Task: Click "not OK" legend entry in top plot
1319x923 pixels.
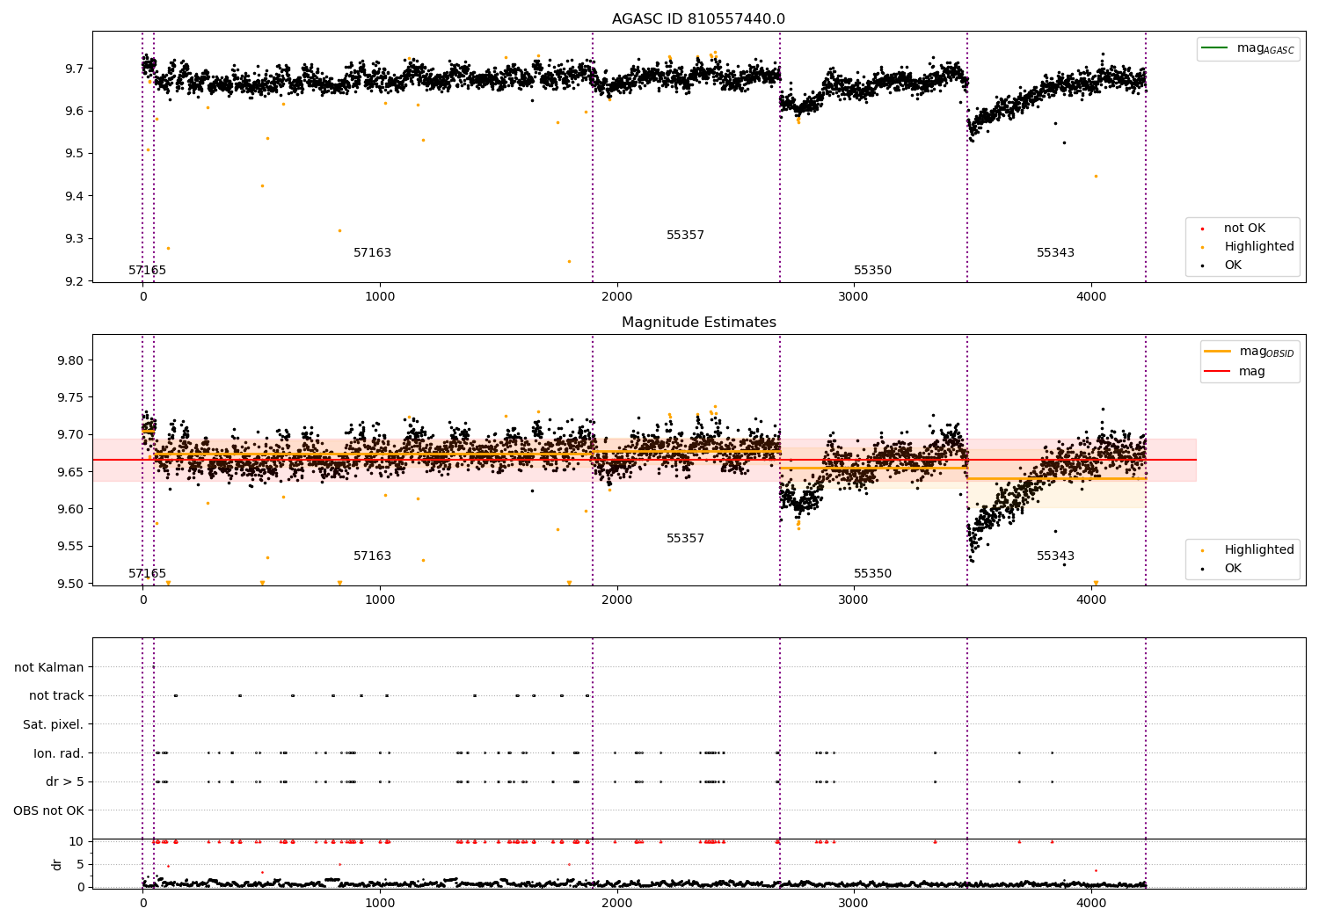Action: click(1244, 229)
